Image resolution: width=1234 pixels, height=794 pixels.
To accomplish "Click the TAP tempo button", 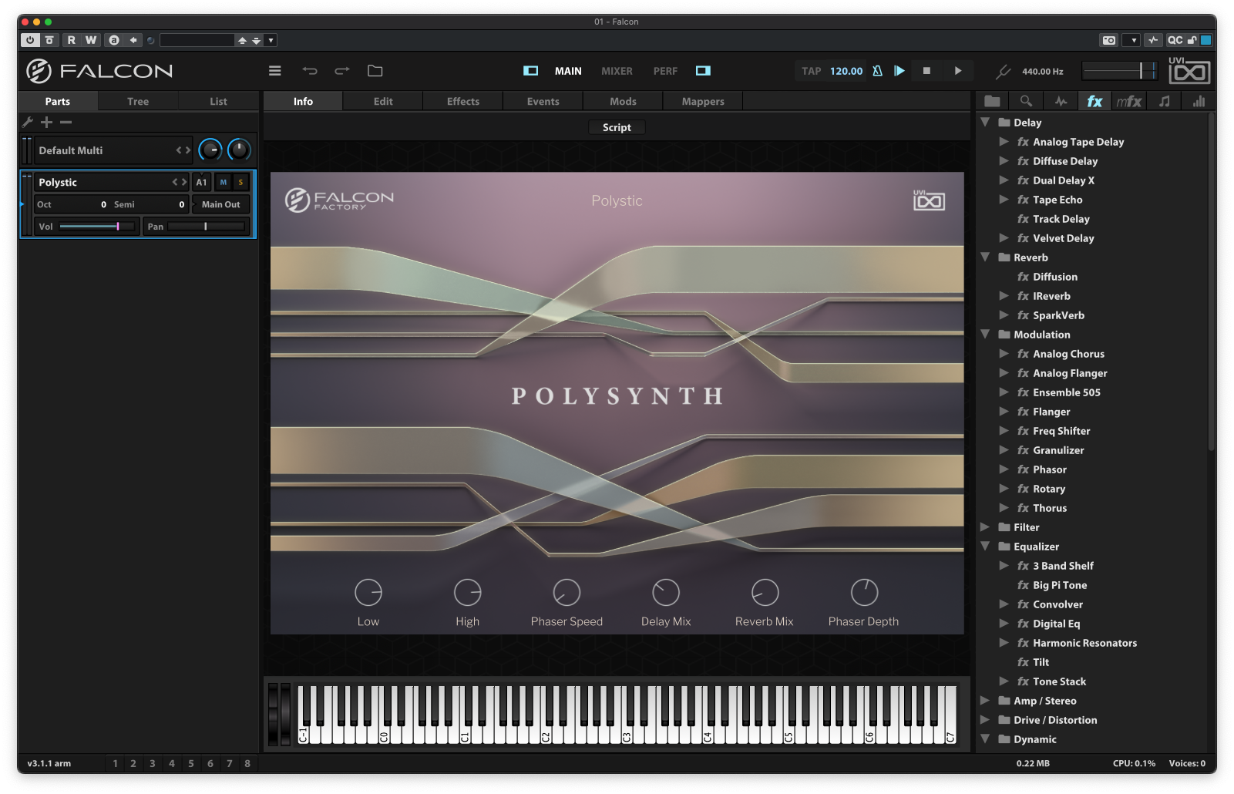I will point(811,71).
